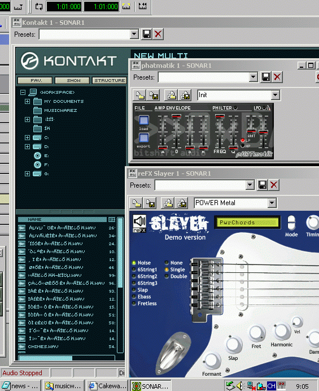Click phatmatik load program folder icon
The image size is (319, 391).
point(139,95)
